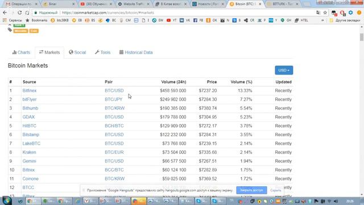Close the Bitcoin (BTC) browser tab
Image resolution: width=364 pixels, height=205 pixels.
(x=260, y=4)
